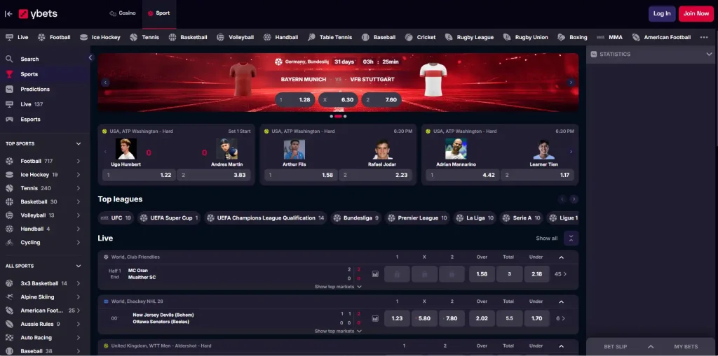This screenshot has width=718, height=356.
Task: Open the ybets logo home link
Action: coord(38,14)
